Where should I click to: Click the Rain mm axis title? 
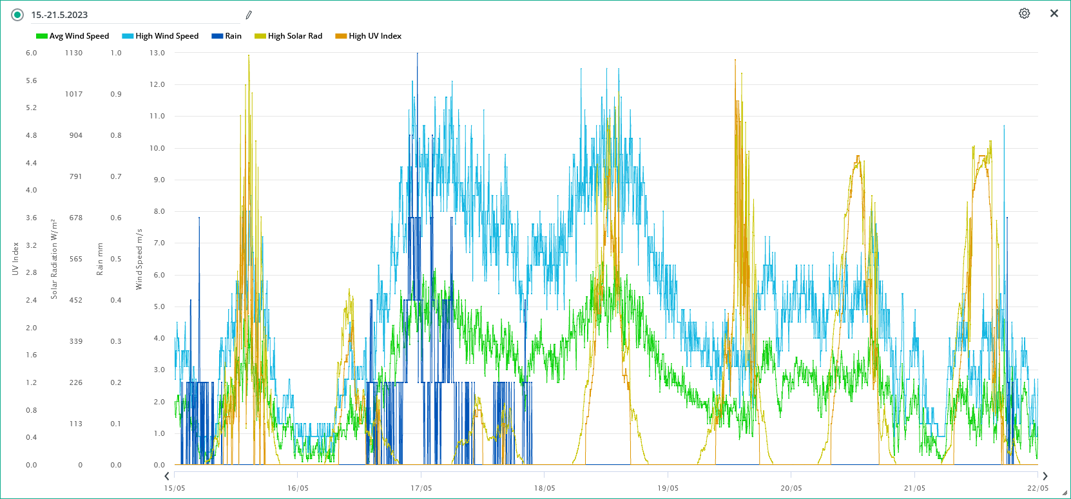click(100, 259)
